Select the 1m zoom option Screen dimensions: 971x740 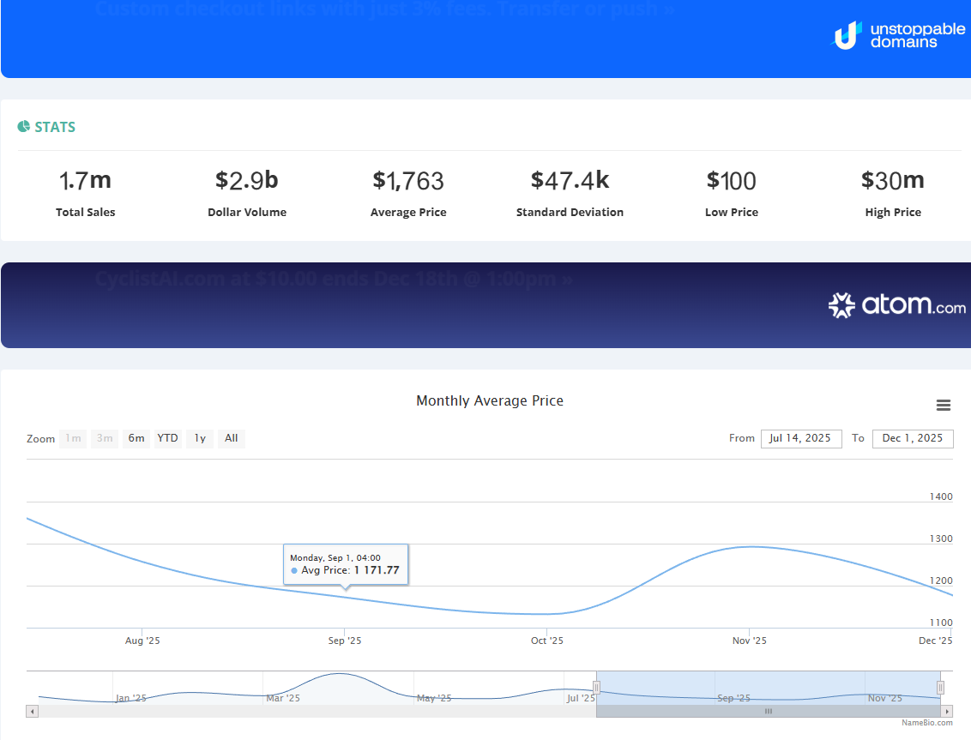[x=73, y=438]
